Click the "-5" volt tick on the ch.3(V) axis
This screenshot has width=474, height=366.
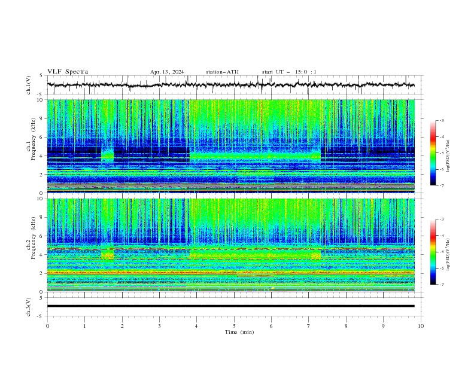tap(41, 316)
